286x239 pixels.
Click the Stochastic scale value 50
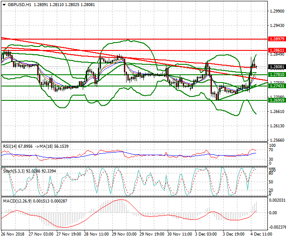point(271,182)
